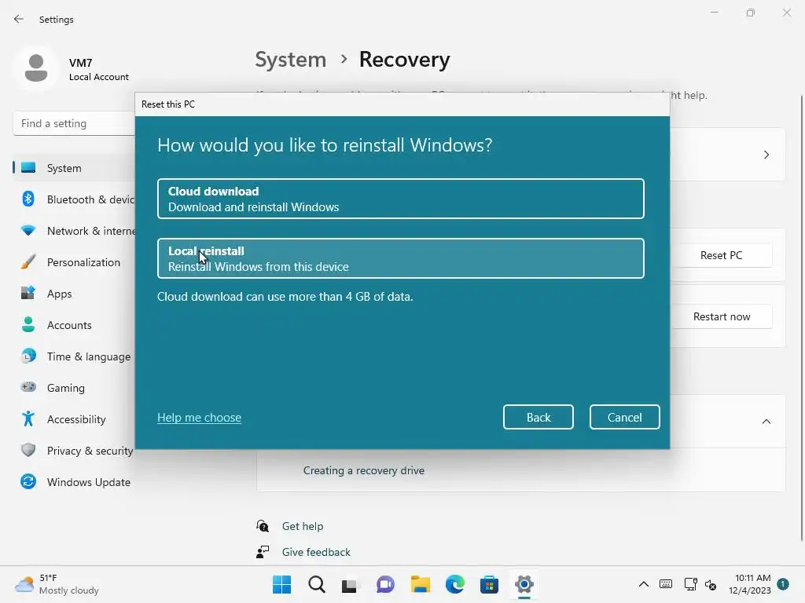Cancel the Reset this PC dialog

(x=624, y=417)
